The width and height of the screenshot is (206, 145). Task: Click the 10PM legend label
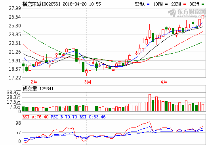click(158, 4)
